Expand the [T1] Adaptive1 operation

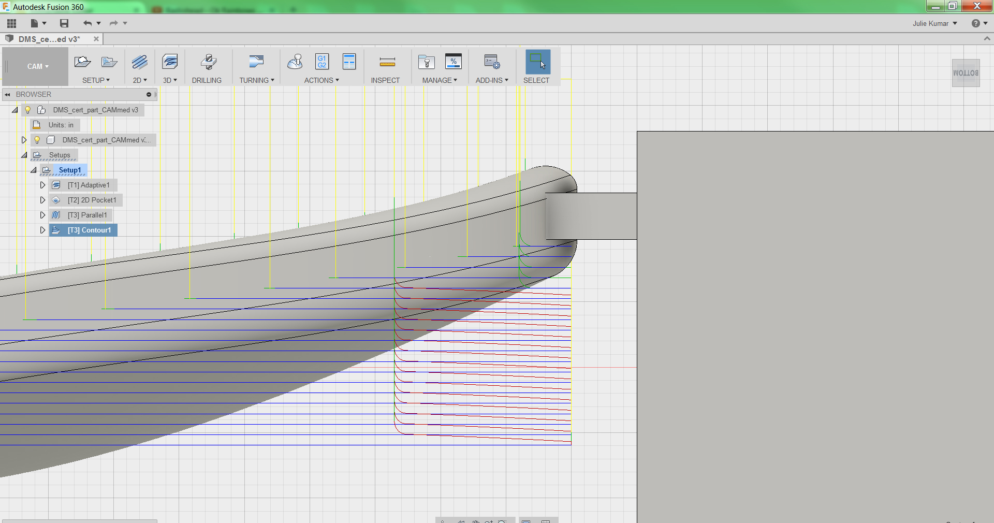tap(43, 185)
